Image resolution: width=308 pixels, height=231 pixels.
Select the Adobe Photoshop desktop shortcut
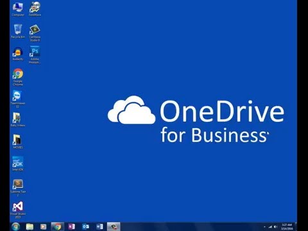tap(35, 55)
